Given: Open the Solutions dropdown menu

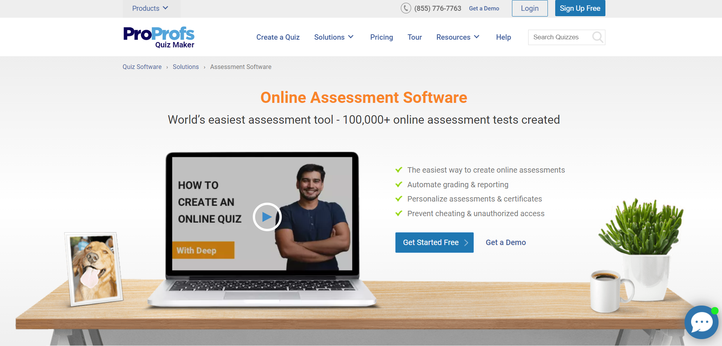Looking at the screenshot, I should click(334, 37).
